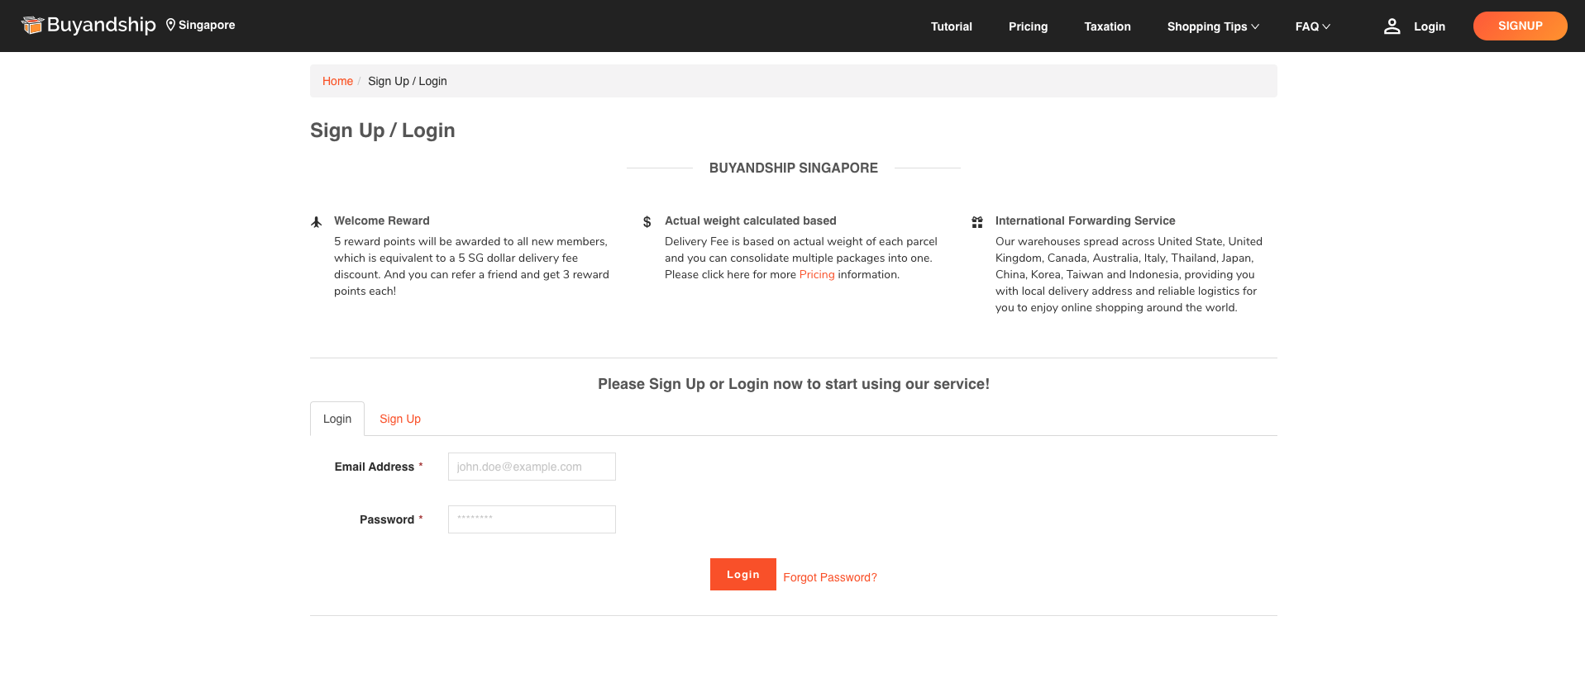Open the Tutorial page from navigation
Image resolution: width=1585 pixels, height=692 pixels.
[x=952, y=26]
